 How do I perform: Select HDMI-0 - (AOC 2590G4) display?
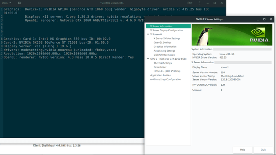pyautogui.click(x=167, y=71)
